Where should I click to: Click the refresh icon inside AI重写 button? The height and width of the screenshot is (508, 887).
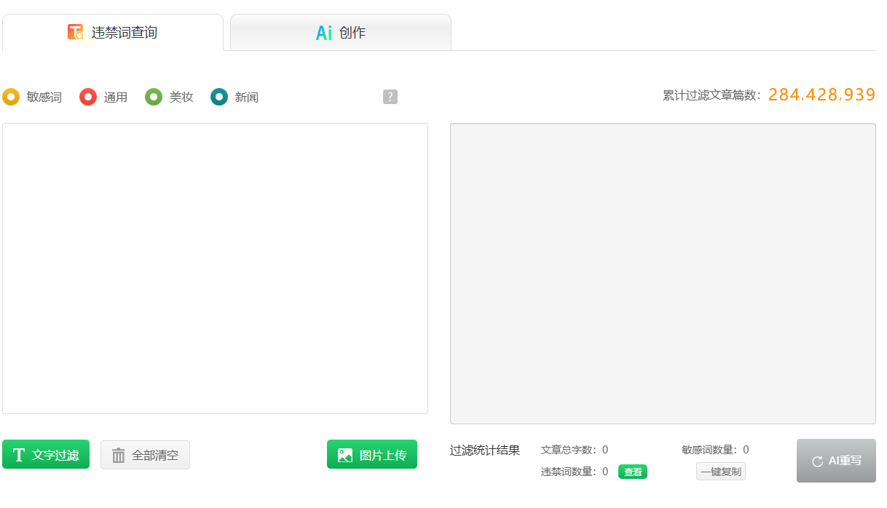point(819,460)
